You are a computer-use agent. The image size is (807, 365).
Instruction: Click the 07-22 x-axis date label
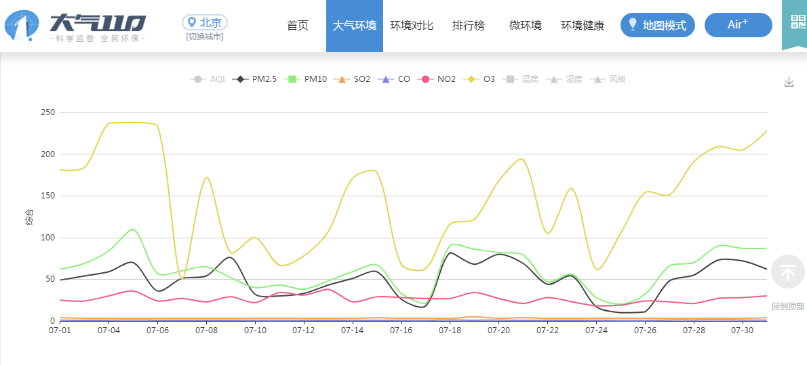pyautogui.click(x=548, y=330)
